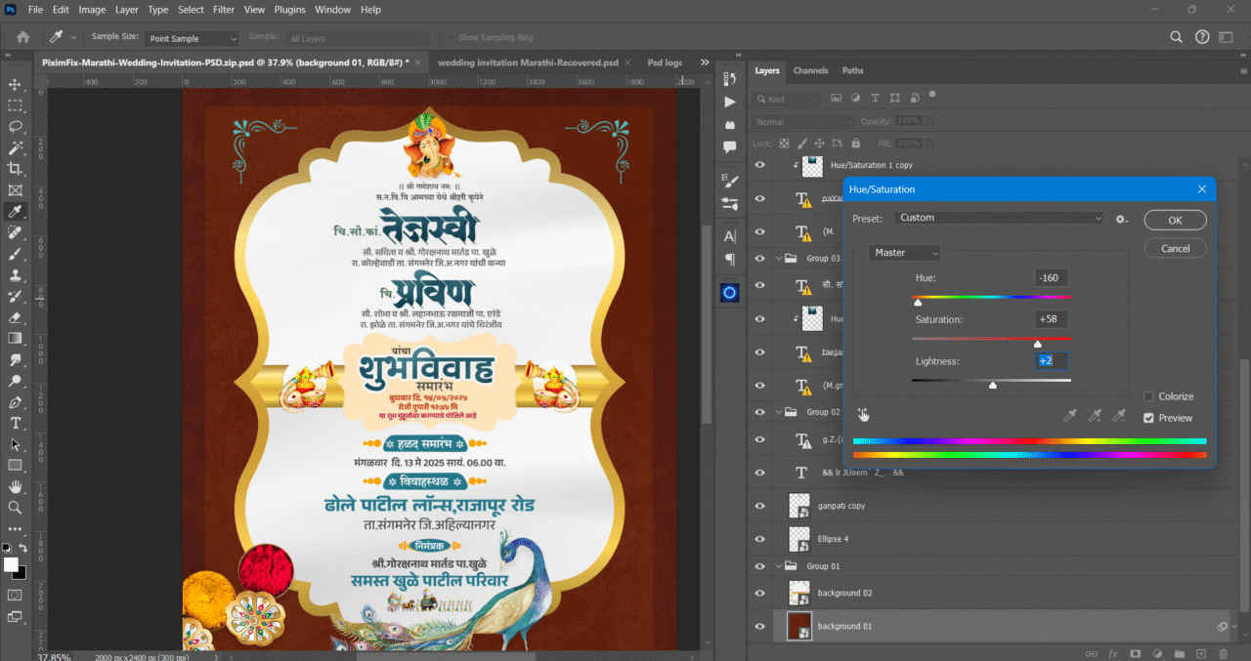The height and width of the screenshot is (661, 1251).
Task: Click the add layer mask icon
Action: tap(1134, 653)
